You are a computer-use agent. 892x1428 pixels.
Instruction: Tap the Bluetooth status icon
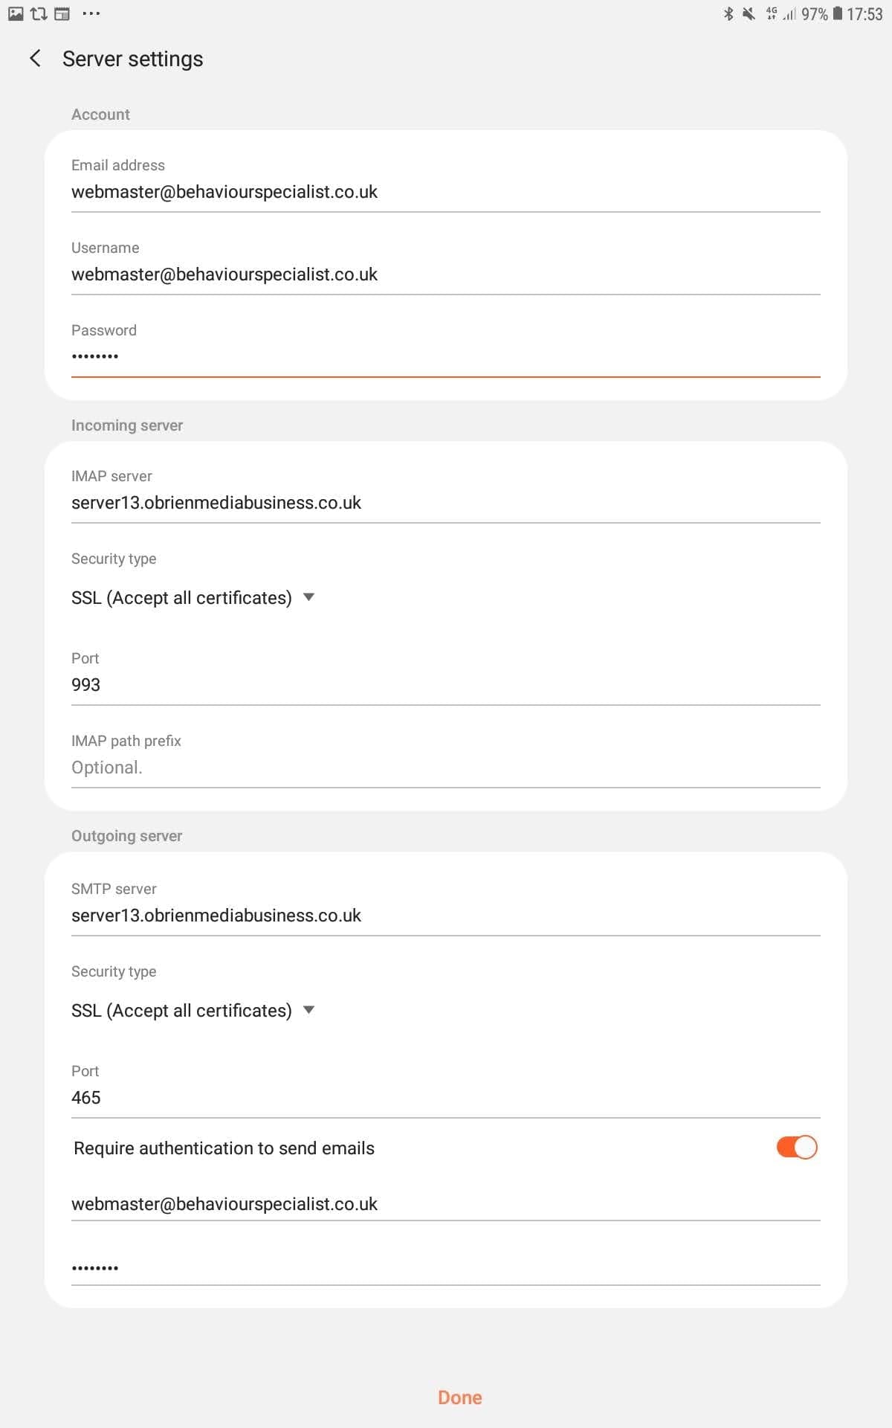coord(728,13)
